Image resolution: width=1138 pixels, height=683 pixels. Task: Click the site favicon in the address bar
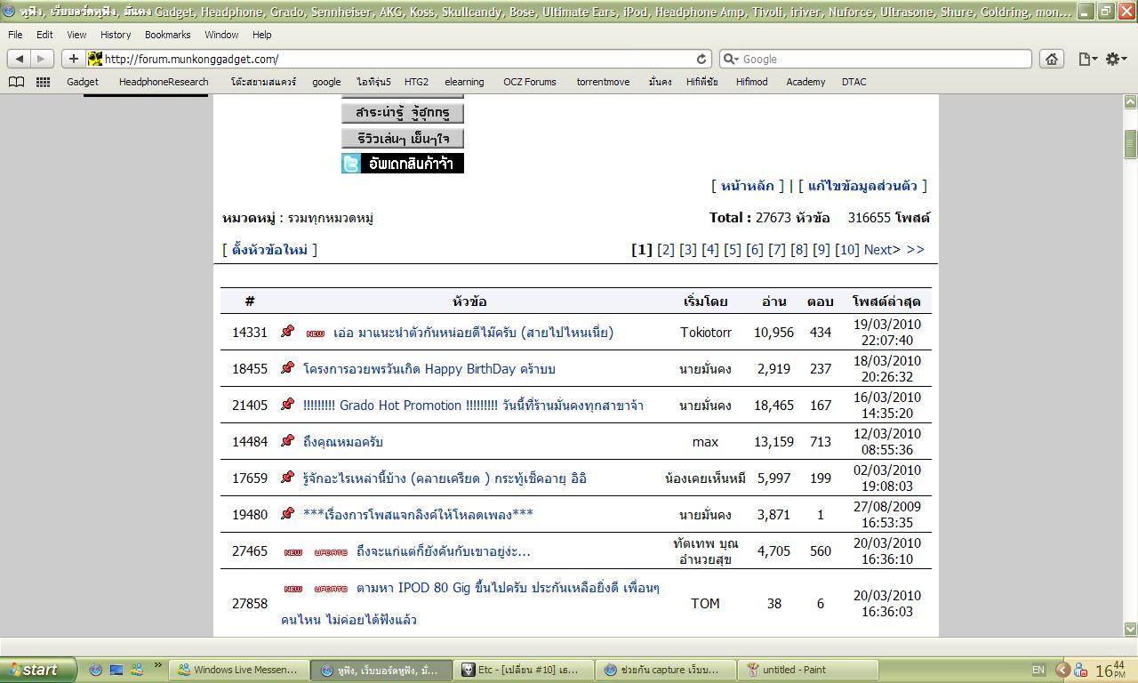(x=96, y=59)
